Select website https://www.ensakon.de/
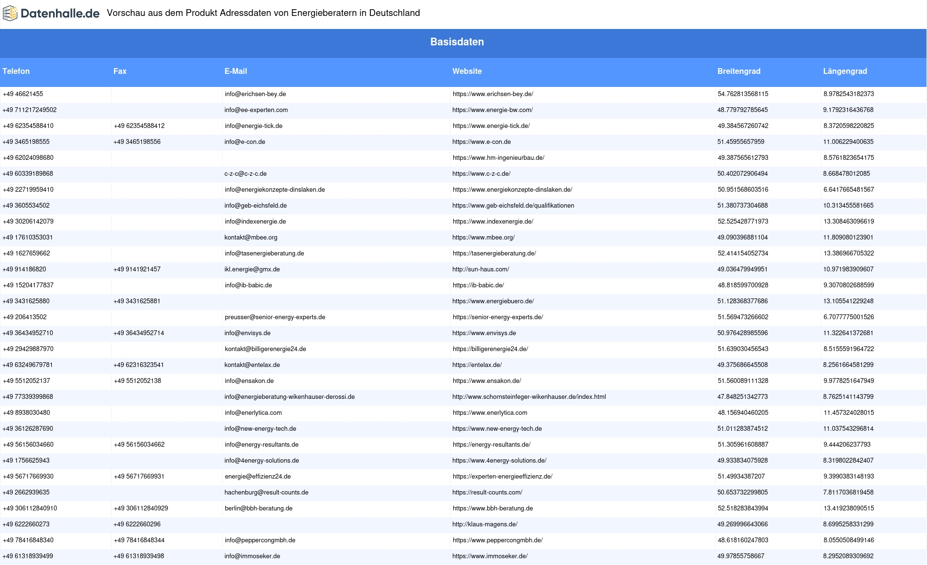The width and height of the screenshot is (927, 565). [487, 381]
